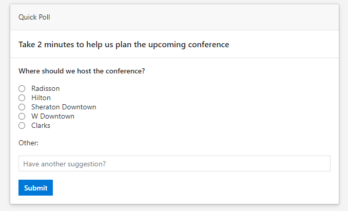Click the W Downtown label text
The image size is (348, 211).
tap(53, 117)
